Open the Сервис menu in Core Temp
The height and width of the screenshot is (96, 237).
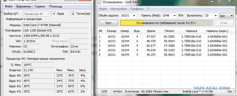[x=40, y=6]
